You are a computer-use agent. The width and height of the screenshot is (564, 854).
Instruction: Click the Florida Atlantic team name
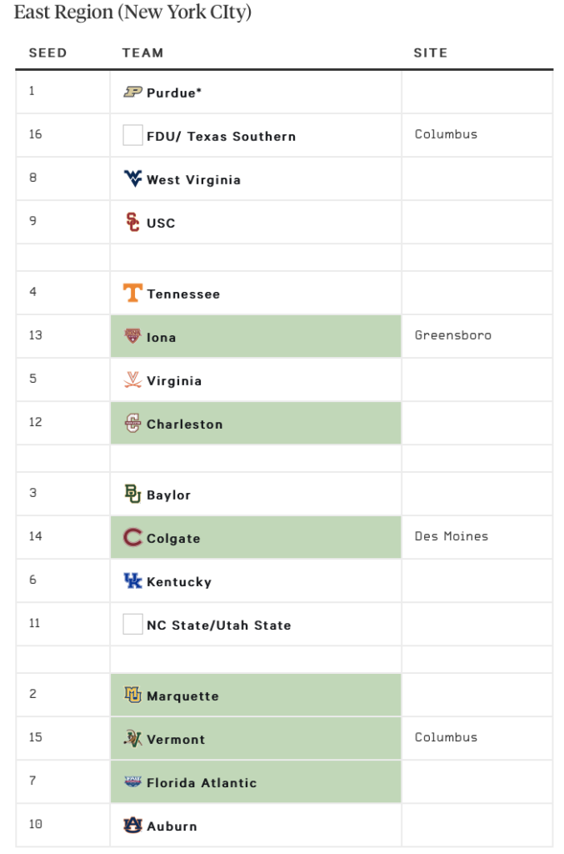[x=202, y=782]
